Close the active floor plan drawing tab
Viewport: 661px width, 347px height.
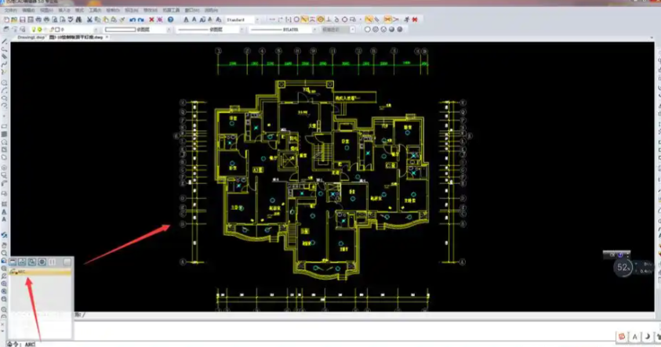107,38
